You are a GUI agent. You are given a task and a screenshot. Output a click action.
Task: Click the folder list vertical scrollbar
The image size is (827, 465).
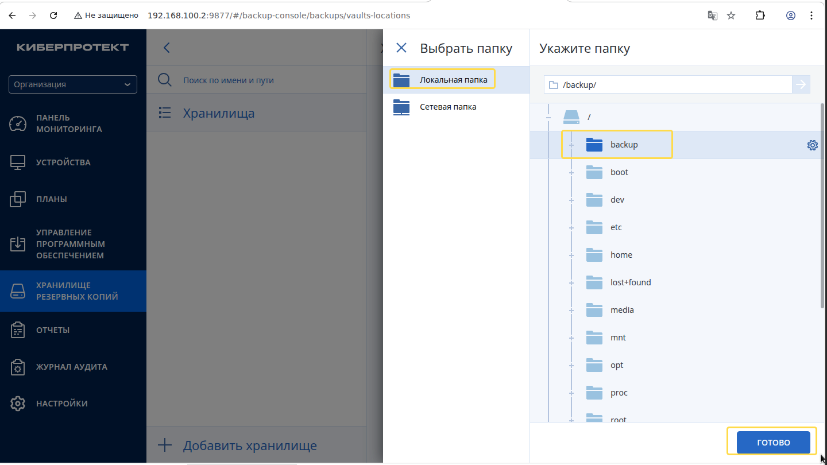point(822,207)
